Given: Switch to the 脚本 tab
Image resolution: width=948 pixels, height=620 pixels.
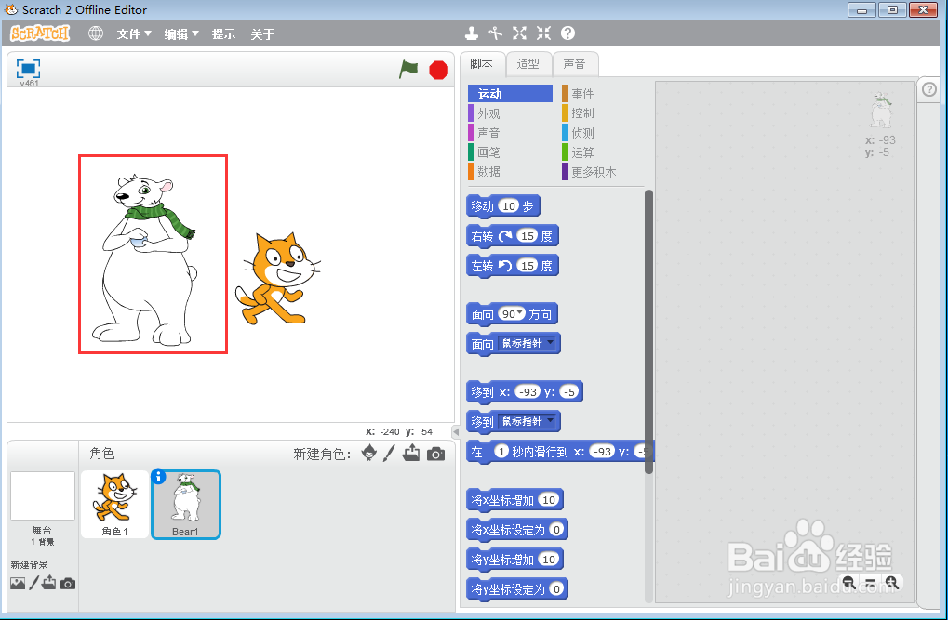Looking at the screenshot, I should coord(481,64).
